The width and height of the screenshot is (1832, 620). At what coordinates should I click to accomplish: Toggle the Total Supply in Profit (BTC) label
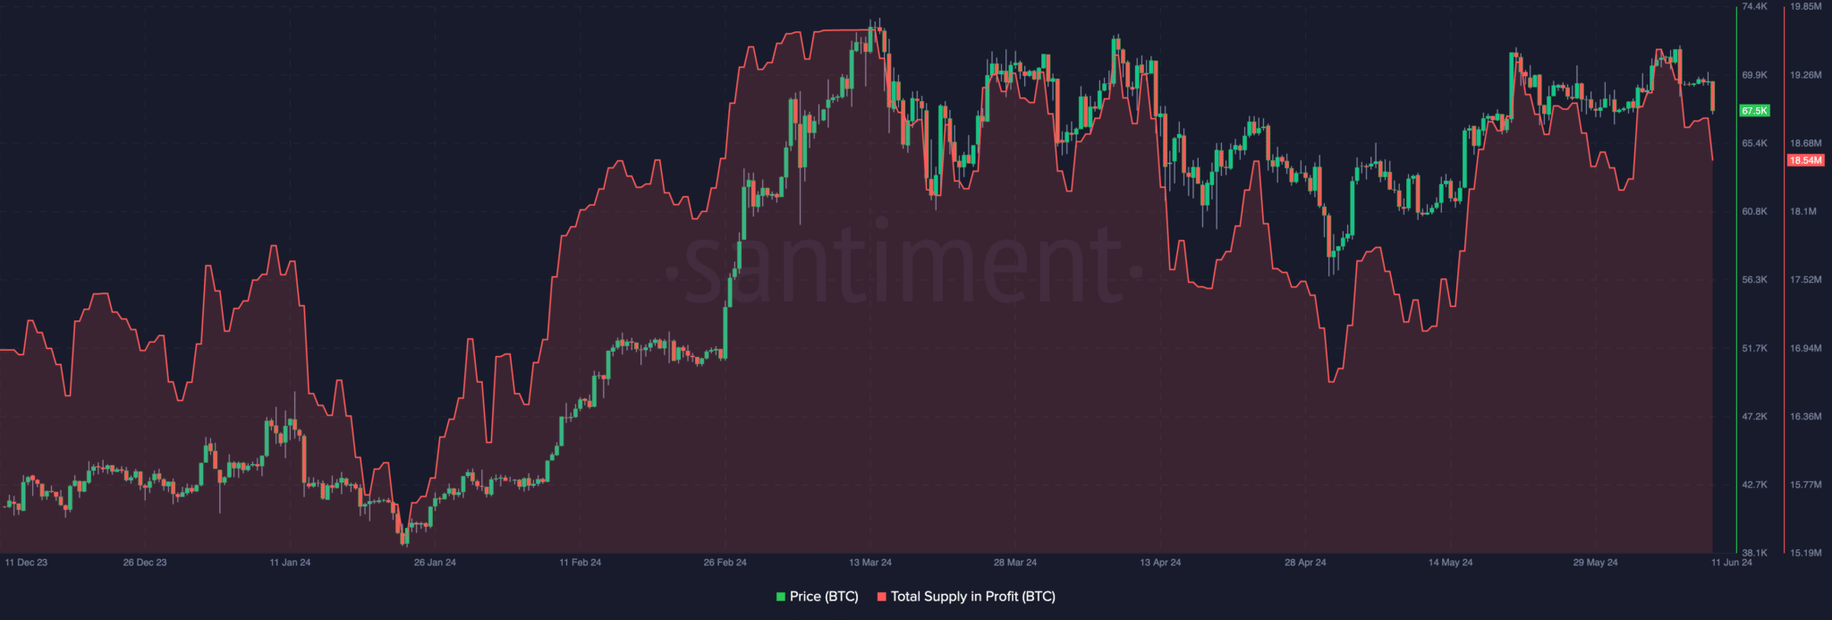pyautogui.click(x=972, y=597)
